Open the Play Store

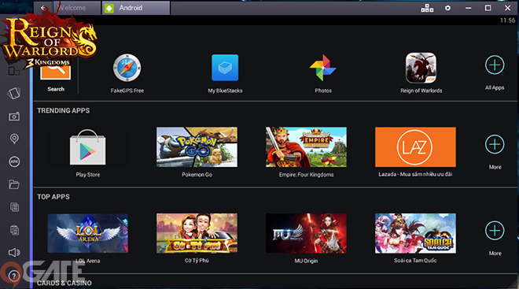click(x=88, y=147)
